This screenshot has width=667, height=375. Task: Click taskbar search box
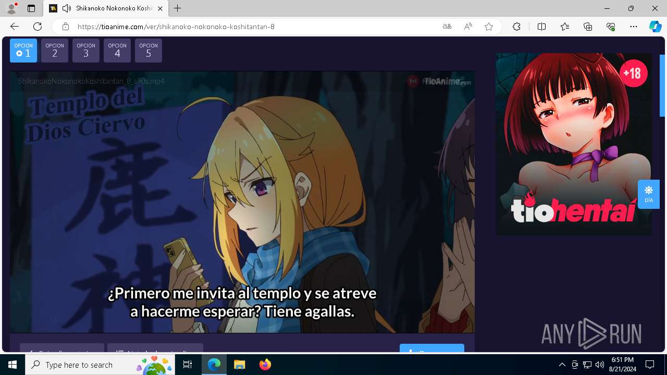coord(101,365)
